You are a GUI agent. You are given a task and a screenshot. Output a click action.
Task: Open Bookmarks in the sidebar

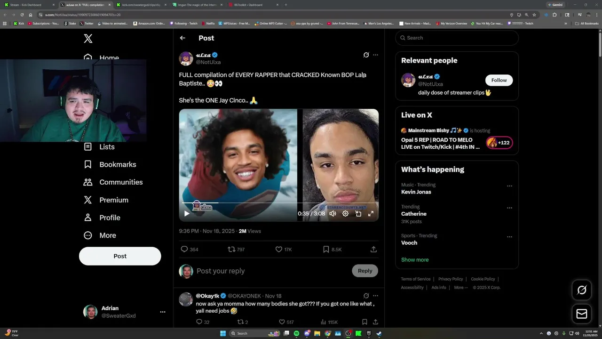[x=110, y=164]
